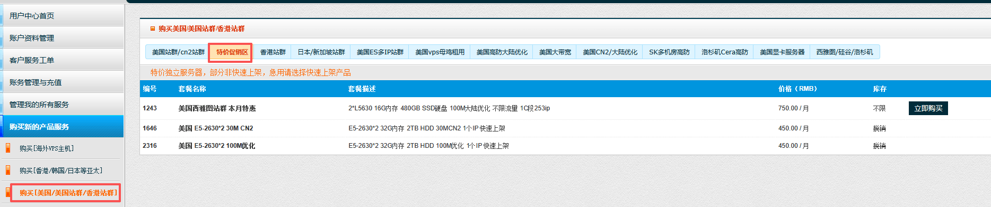Click orange icon beside 购买[海外VPS主机]
The width and height of the screenshot is (991, 207).
pos(8,148)
